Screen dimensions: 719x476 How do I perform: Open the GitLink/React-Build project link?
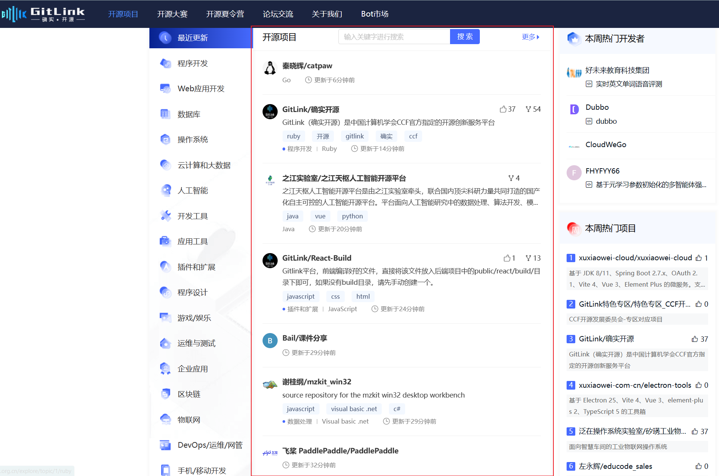pyautogui.click(x=316, y=258)
